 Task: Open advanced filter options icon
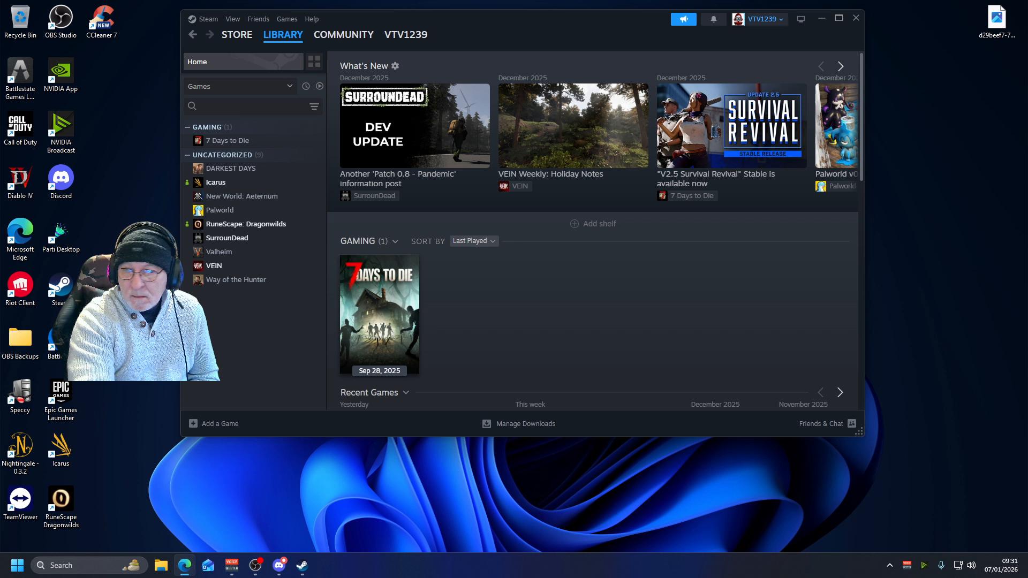[314, 107]
